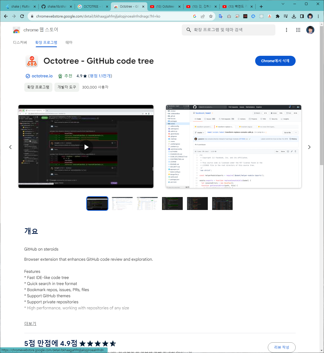Click 300,000 사용자 user count

[95, 87]
